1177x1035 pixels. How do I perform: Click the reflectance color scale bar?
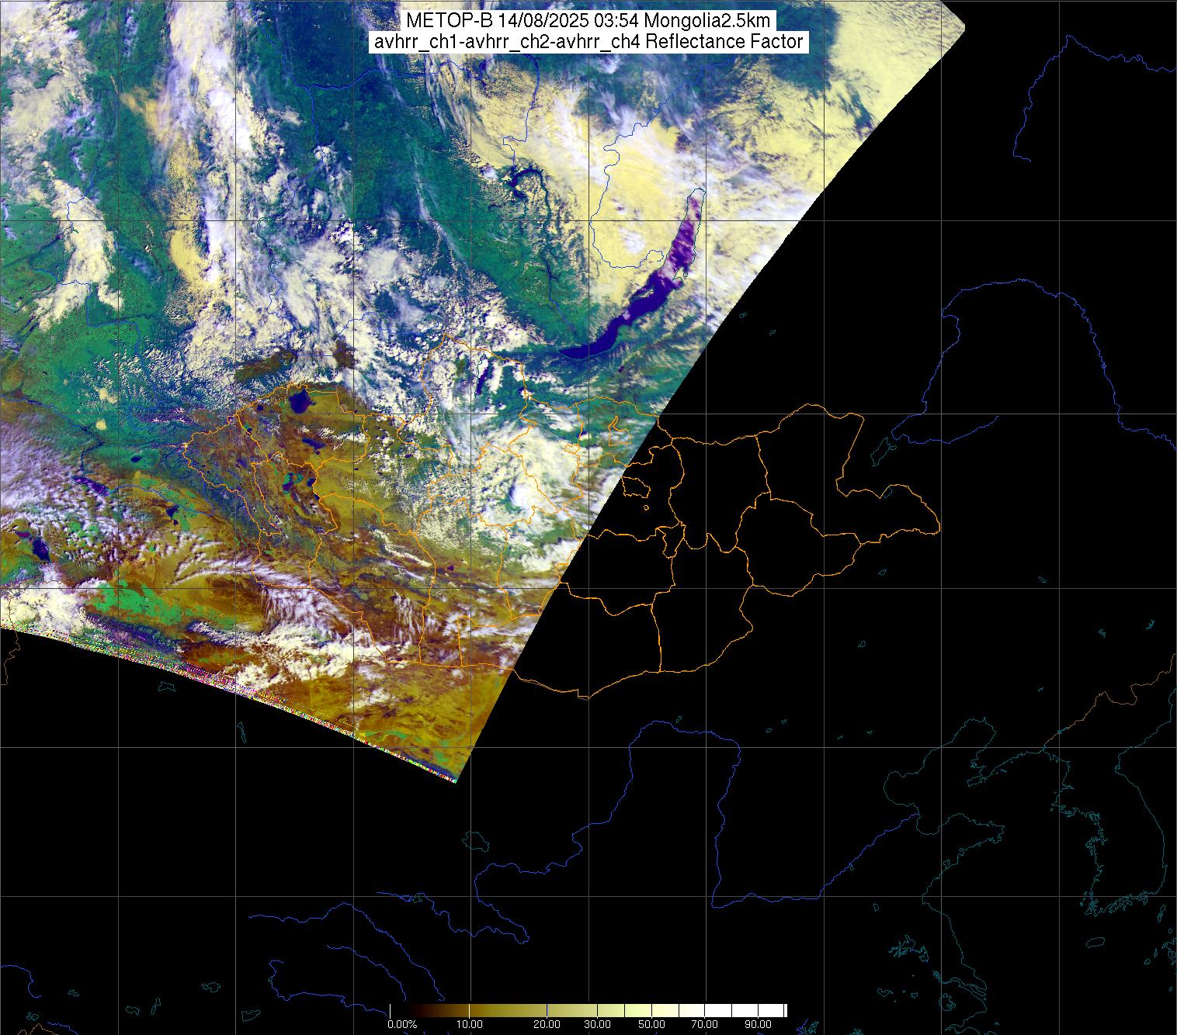point(588,1010)
